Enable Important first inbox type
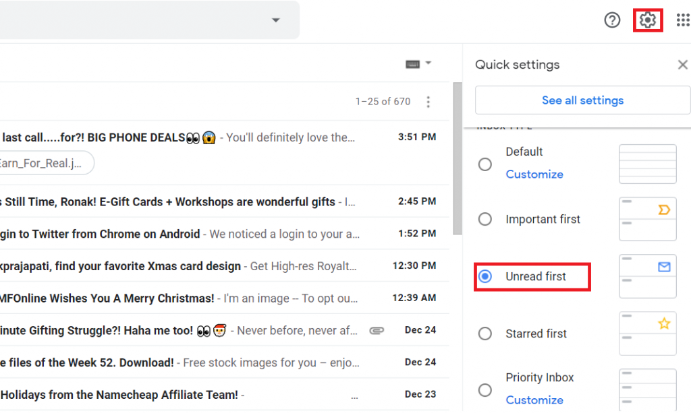Viewport: 691px width, 413px height. [485, 218]
